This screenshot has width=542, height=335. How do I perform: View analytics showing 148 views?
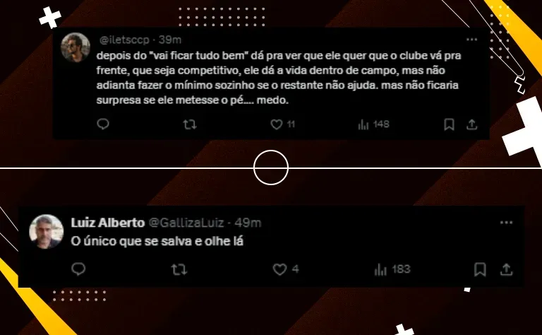[373, 124]
